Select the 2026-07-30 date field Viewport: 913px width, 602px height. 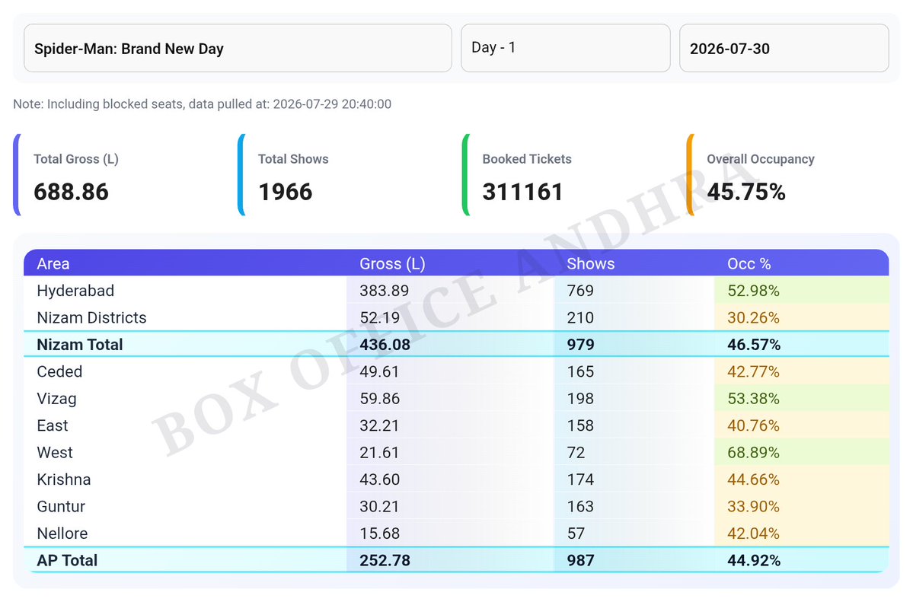(x=784, y=48)
